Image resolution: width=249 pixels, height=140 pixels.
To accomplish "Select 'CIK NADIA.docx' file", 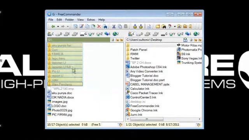I will click(x=61, y=97).
